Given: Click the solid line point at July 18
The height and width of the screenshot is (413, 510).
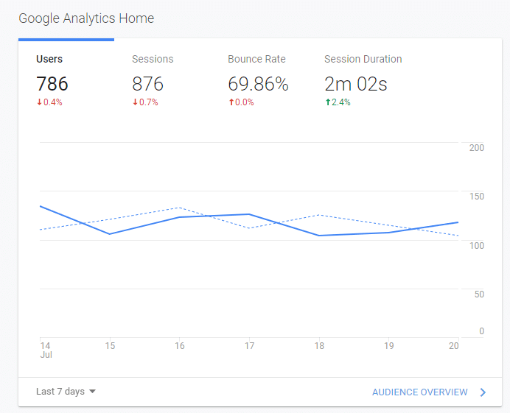Looking at the screenshot, I should pos(319,236).
